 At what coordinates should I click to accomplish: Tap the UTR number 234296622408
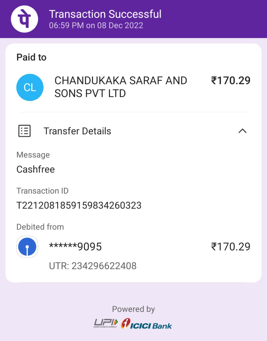(x=93, y=266)
